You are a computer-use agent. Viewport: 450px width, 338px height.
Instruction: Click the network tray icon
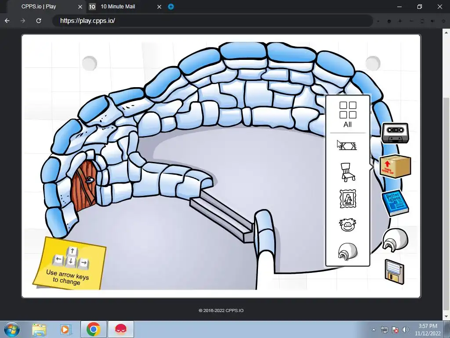pos(384,330)
